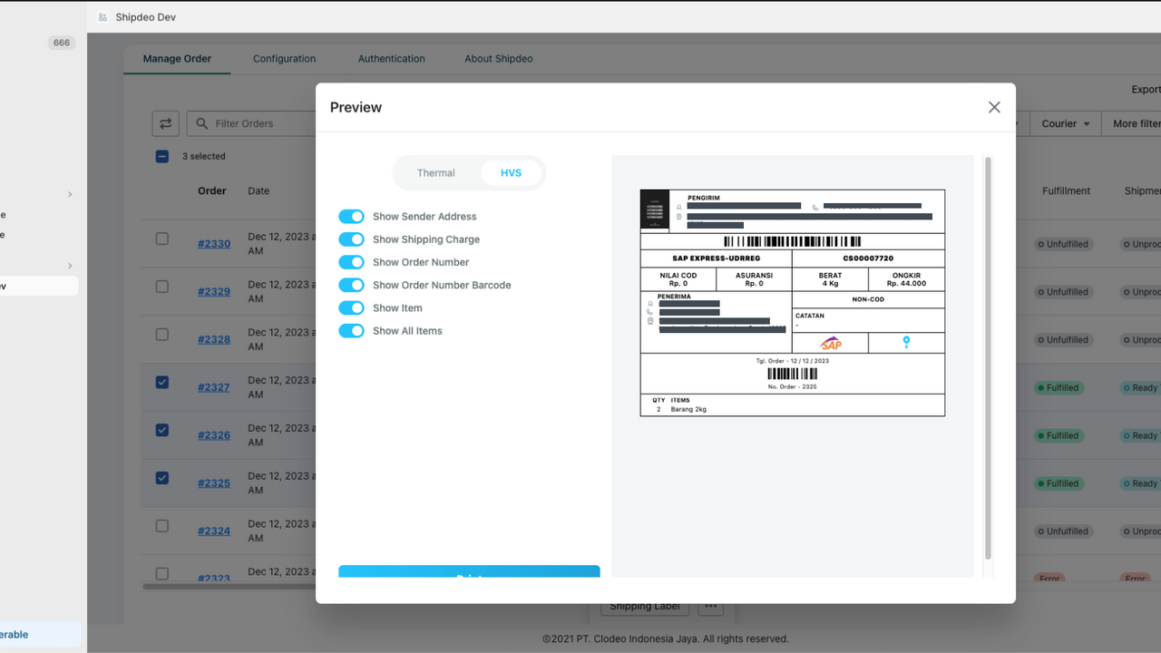Click the magnifier icon in Filter Orders

click(201, 123)
